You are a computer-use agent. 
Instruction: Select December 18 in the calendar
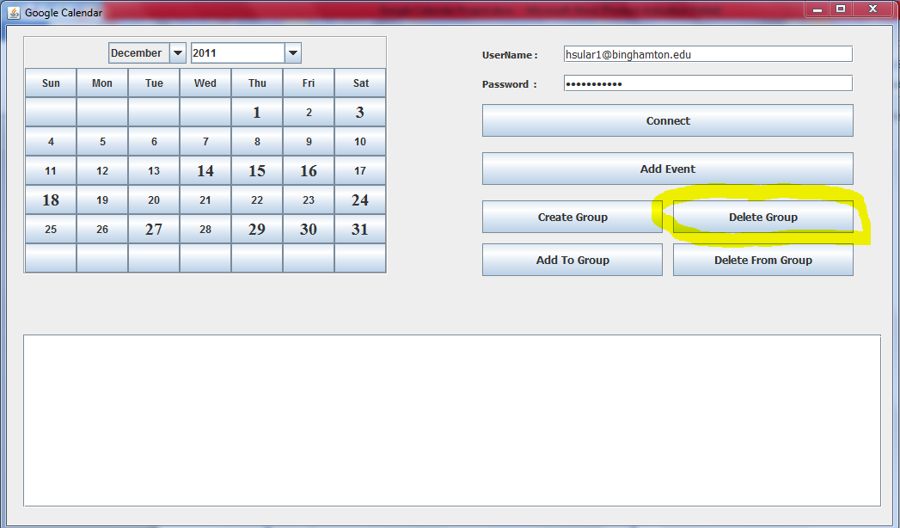point(51,200)
